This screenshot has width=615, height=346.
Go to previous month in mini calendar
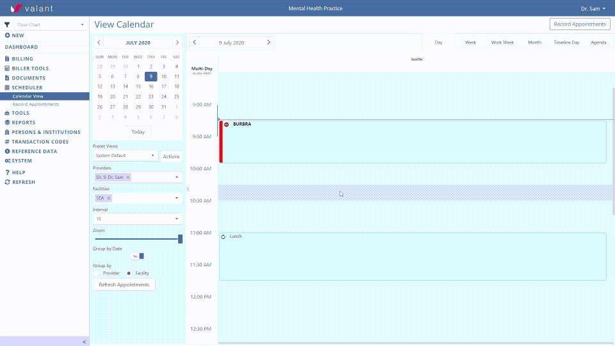[99, 42]
